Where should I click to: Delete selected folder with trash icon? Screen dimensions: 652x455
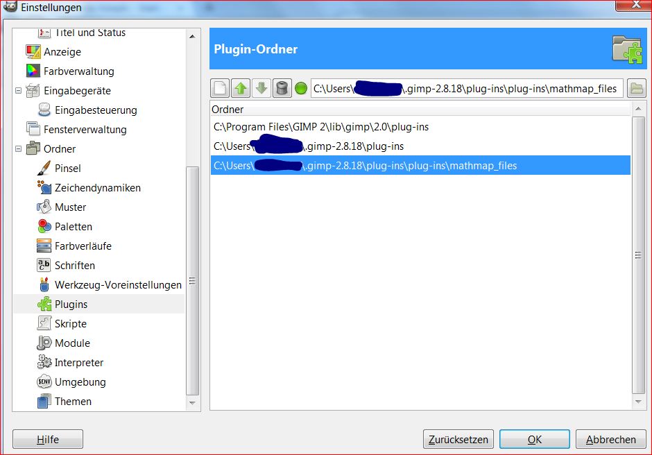click(282, 88)
